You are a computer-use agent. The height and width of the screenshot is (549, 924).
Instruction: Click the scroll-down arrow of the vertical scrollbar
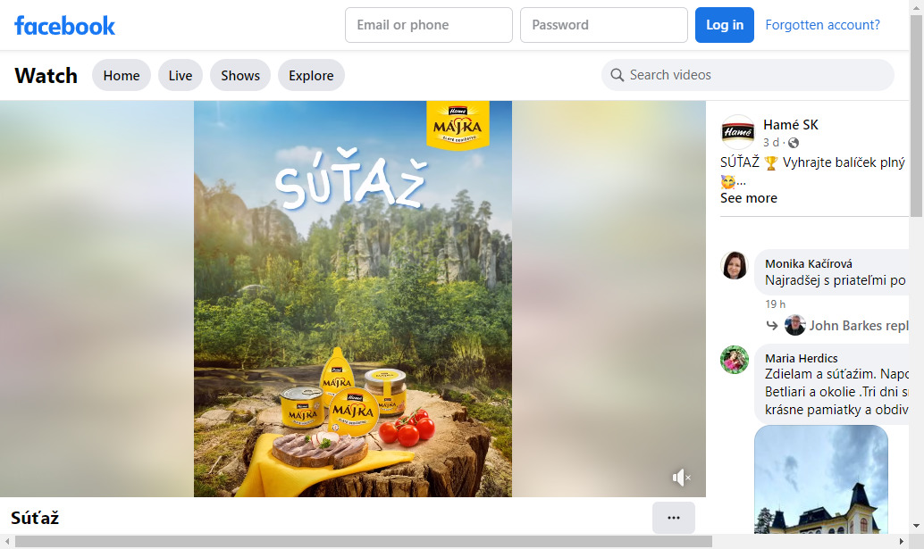click(x=916, y=526)
